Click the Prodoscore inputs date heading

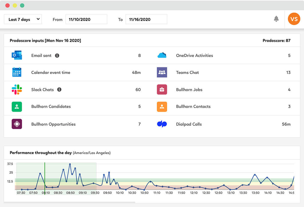(x=45, y=41)
